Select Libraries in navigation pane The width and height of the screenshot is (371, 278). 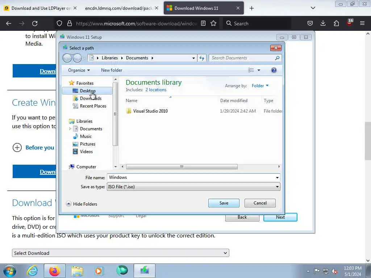(80, 121)
